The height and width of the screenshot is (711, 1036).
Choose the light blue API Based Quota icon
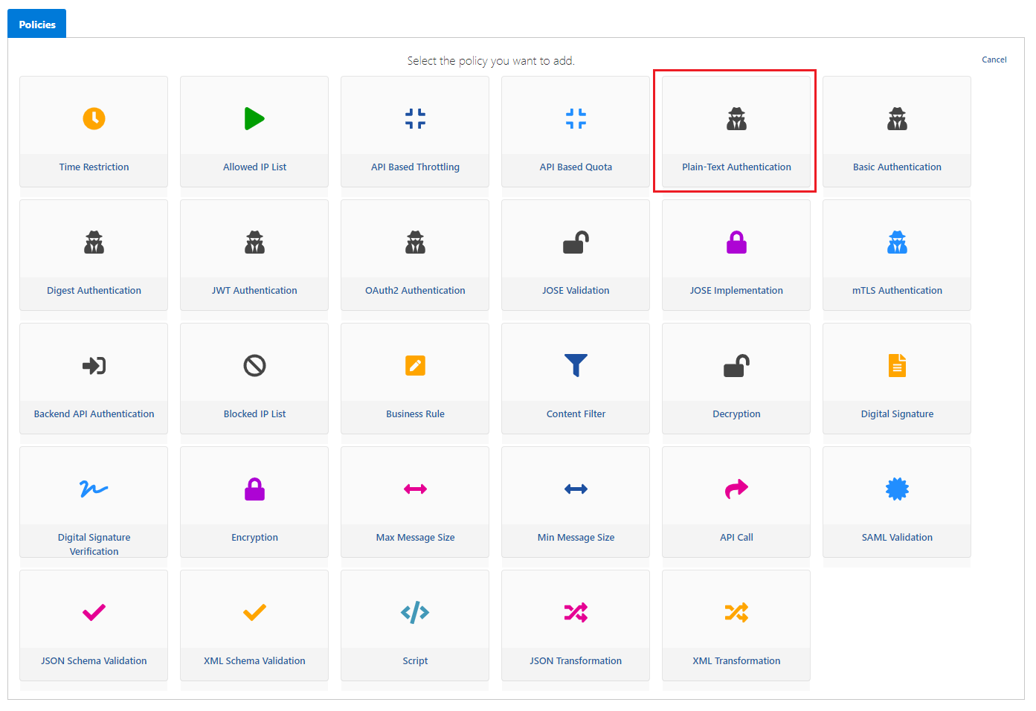point(576,118)
